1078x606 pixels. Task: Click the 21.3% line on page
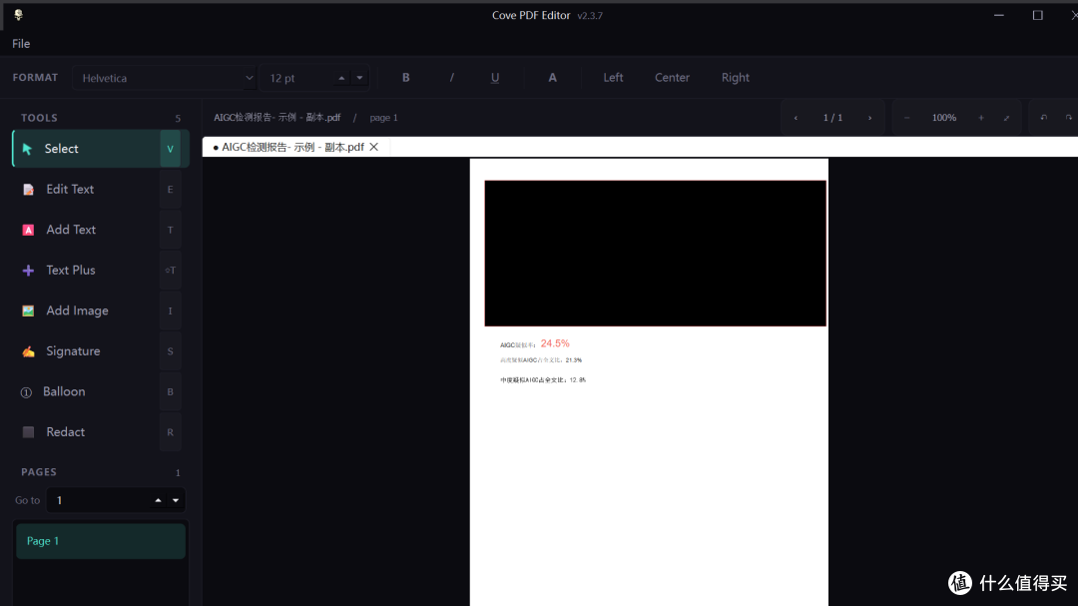[x=541, y=359]
